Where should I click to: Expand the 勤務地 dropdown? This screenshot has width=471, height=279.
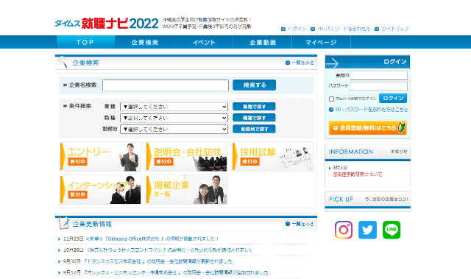tap(174, 129)
